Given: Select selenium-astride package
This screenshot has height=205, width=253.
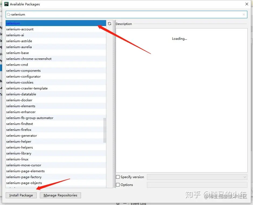Looking at the screenshot, I should point(56,41).
